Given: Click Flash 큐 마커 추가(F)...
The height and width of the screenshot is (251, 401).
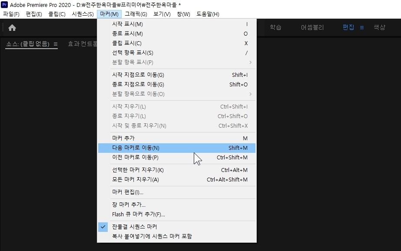Looking at the screenshot, I should pyautogui.click(x=177, y=214).
